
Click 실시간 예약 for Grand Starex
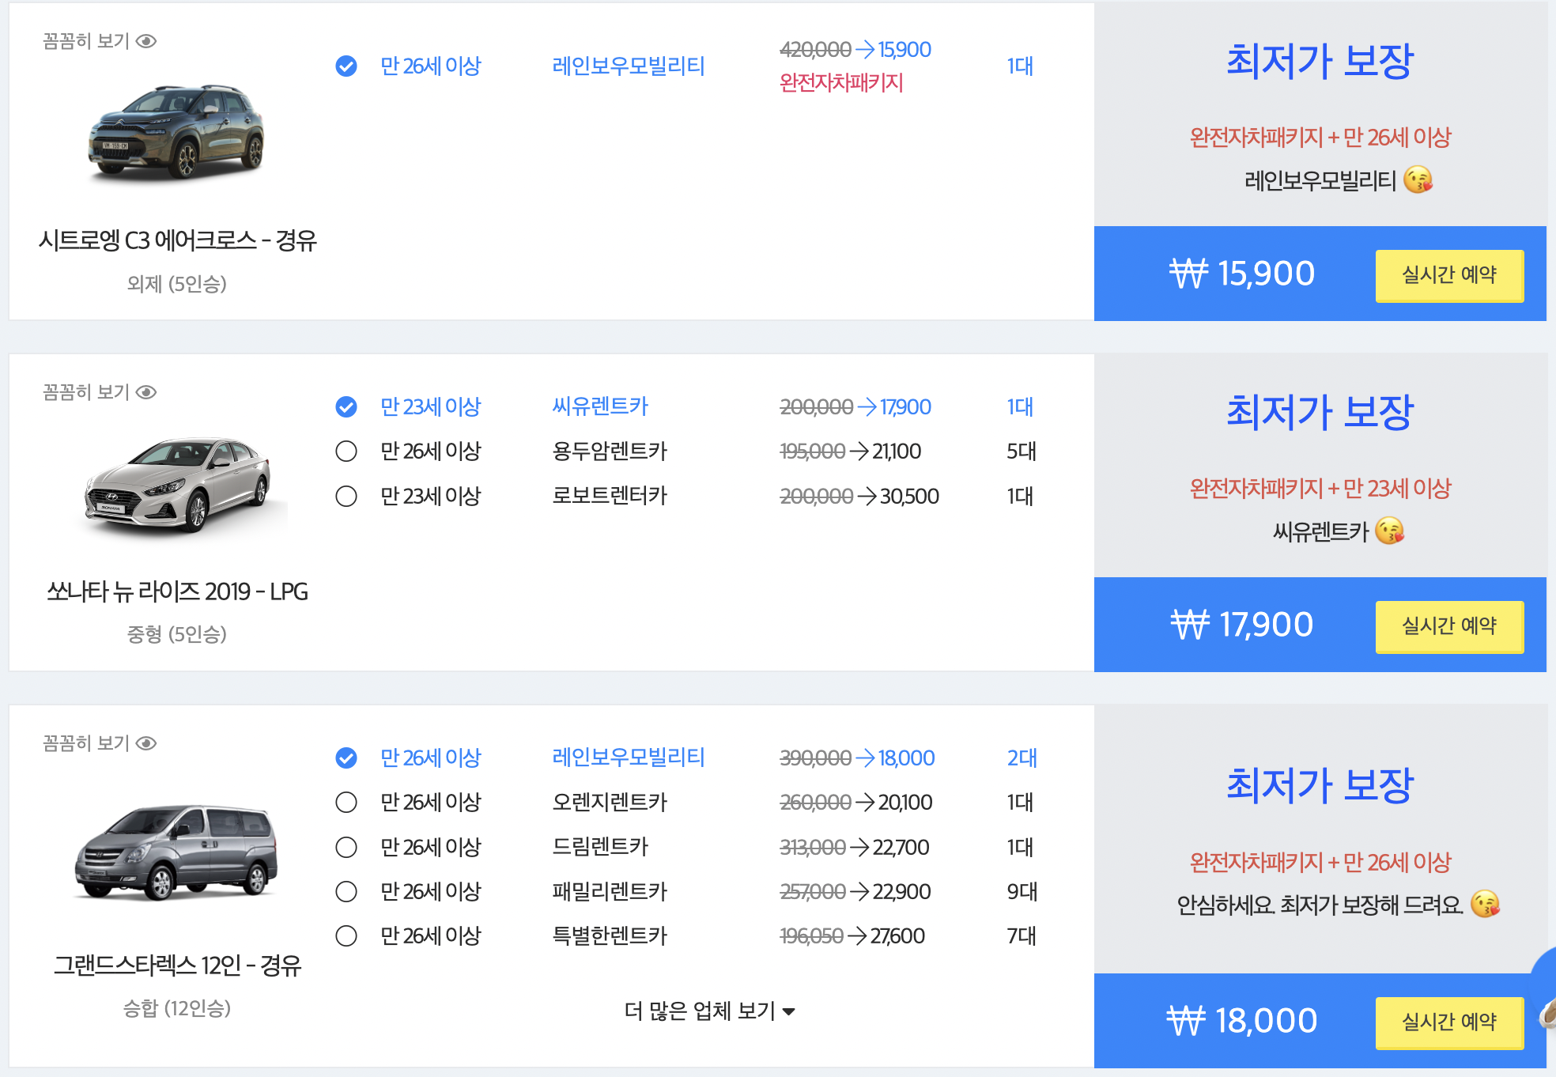click(x=1449, y=1022)
